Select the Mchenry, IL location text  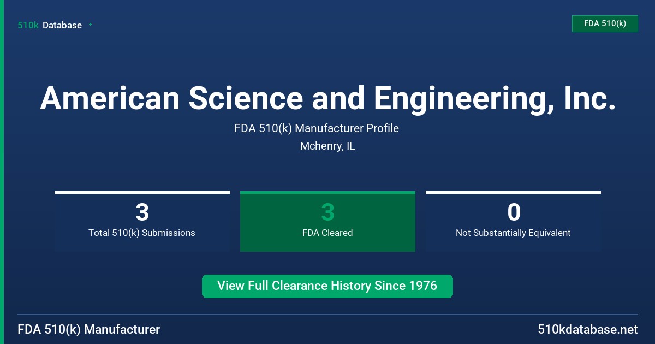point(327,146)
